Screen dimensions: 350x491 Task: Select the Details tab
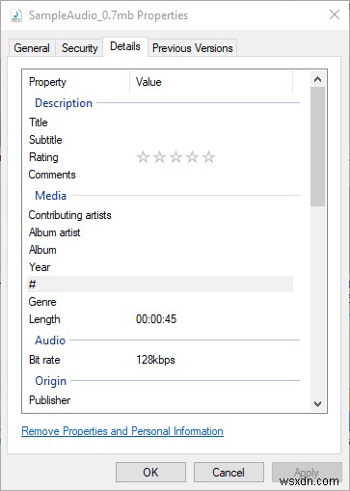(x=125, y=47)
